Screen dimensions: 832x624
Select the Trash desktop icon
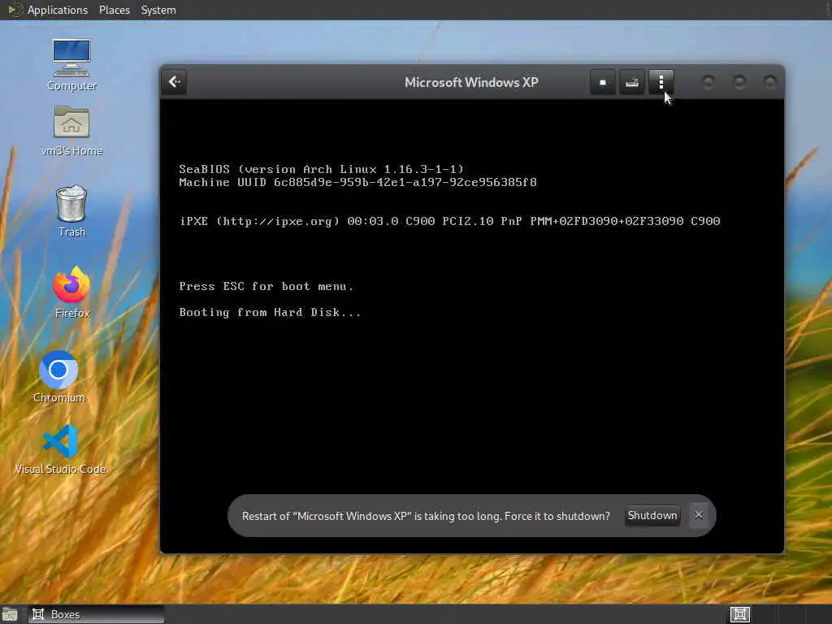click(x=71, y=210)
